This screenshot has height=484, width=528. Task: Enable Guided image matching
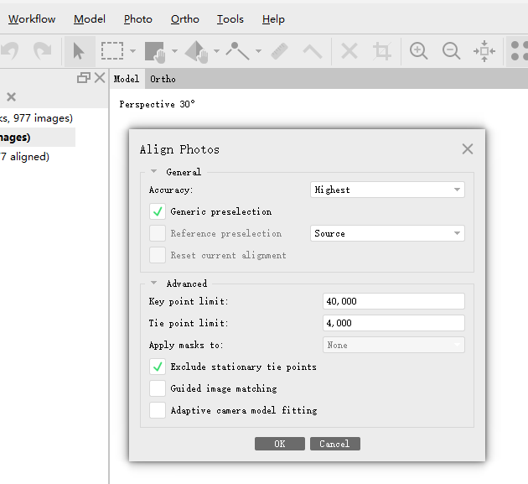click(x=158, y=388)
